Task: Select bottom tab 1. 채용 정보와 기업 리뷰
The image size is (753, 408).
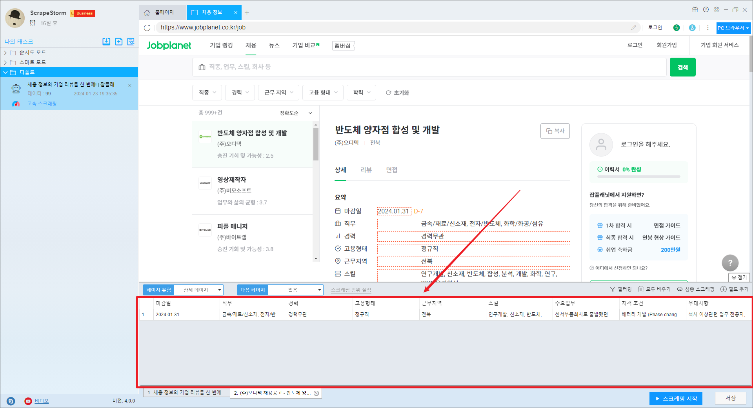Action: pos(186,393)
